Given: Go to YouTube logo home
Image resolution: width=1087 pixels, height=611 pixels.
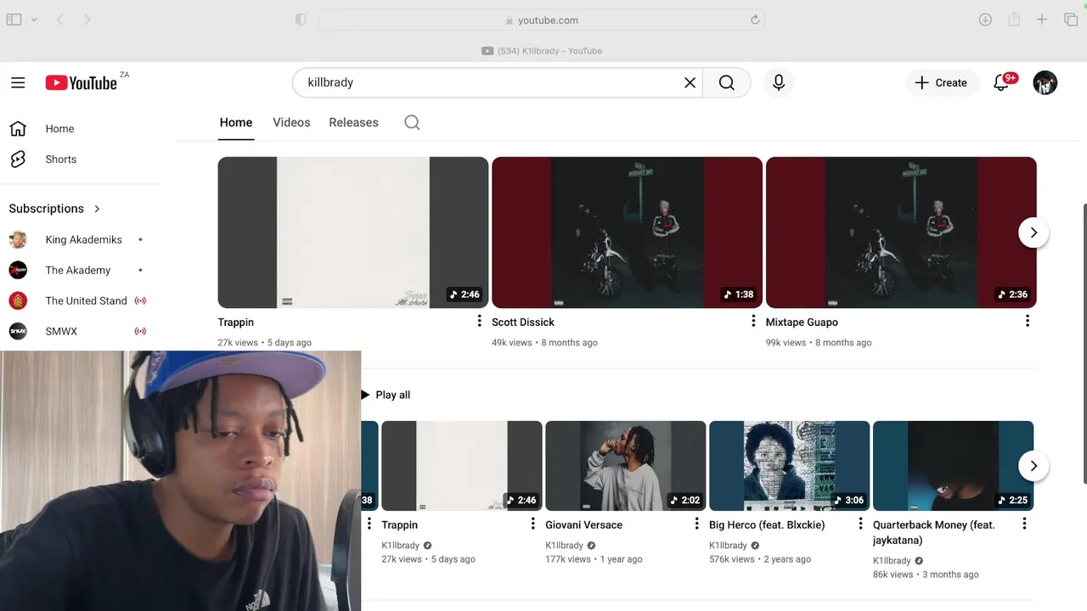Looking at the screenshot, I should pyautogui.click(x=82, y=82).
